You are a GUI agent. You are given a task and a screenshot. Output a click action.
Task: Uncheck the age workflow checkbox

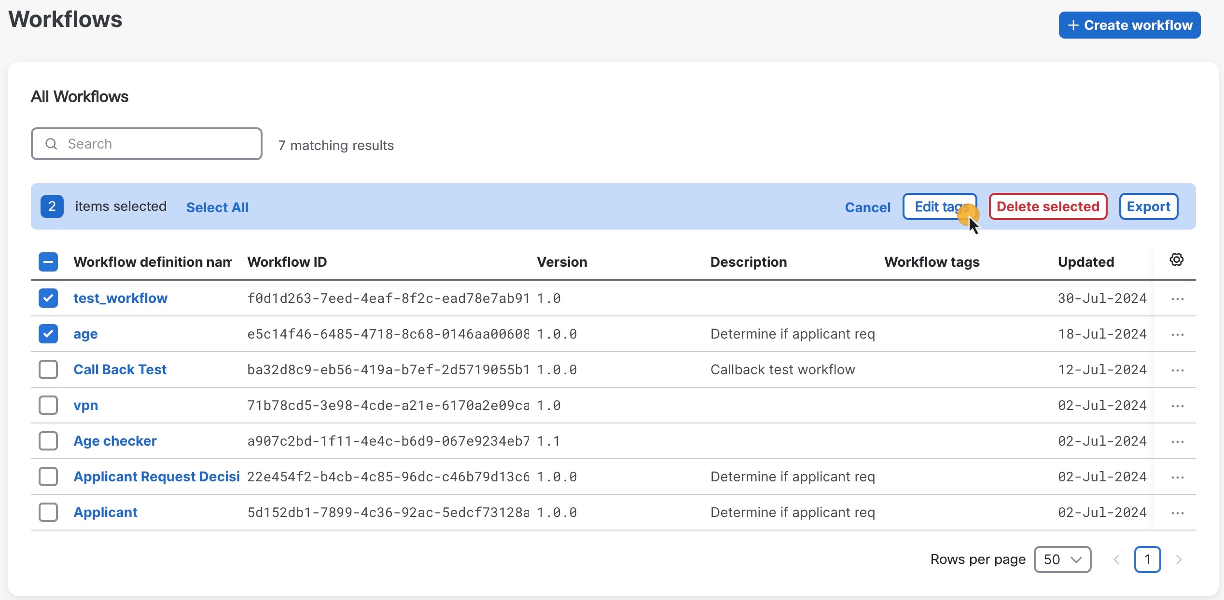tap(48, 334)
